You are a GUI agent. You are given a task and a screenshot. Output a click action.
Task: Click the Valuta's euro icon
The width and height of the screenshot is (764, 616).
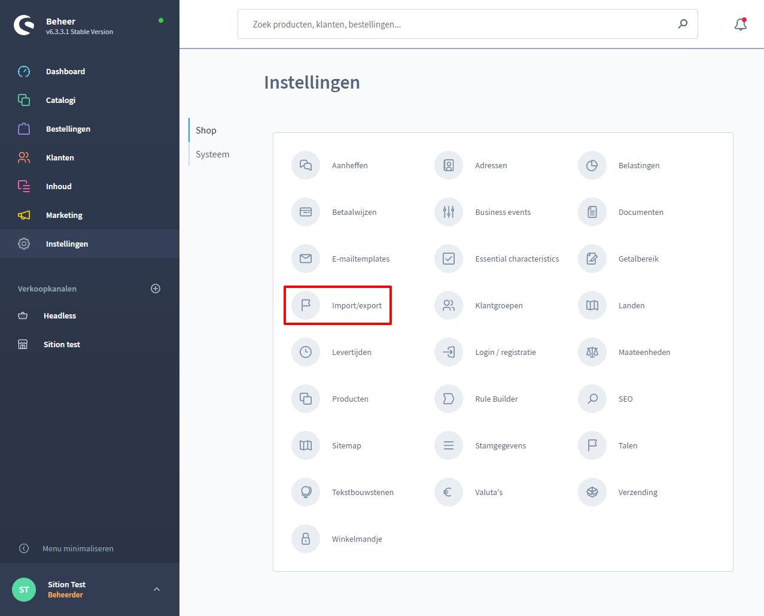tap(449, 492)
